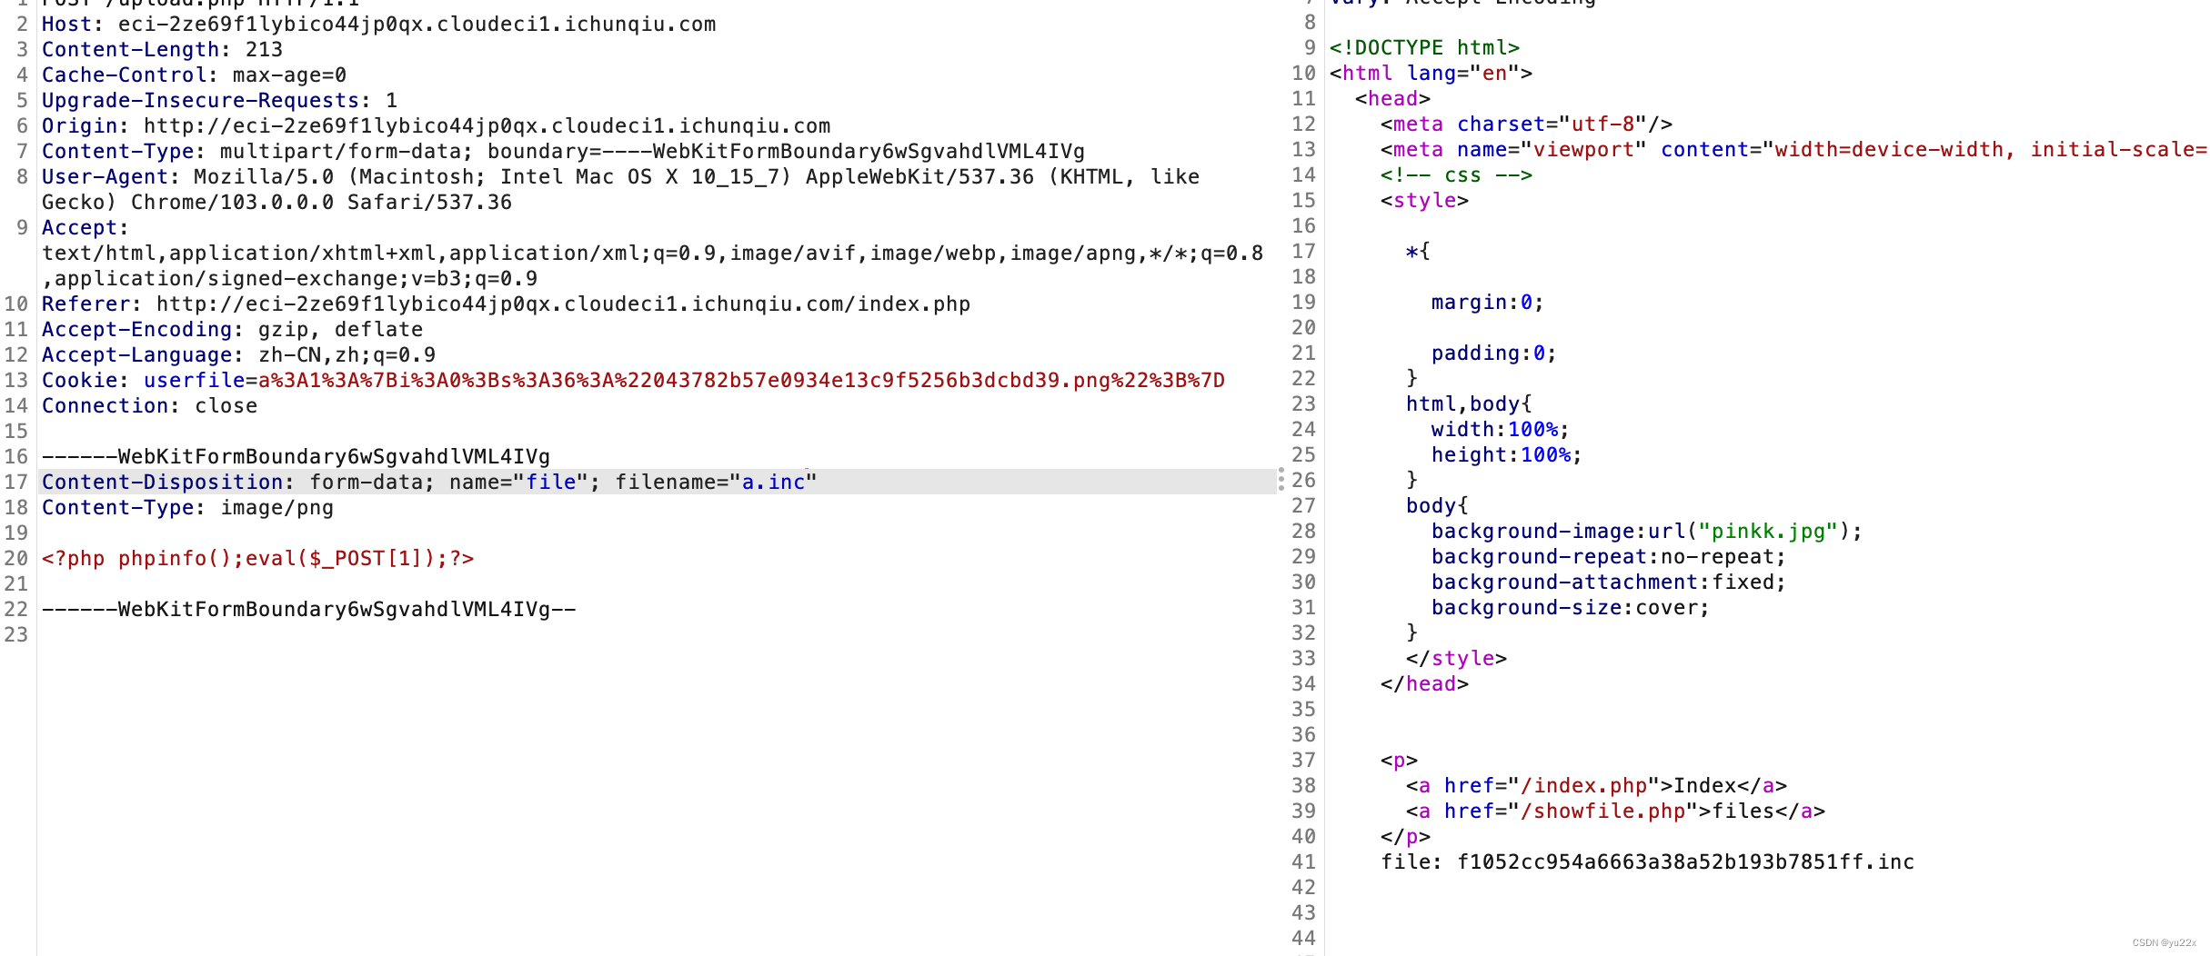
Task: Click the Chrome/103 Safari continuation line
Action: point(276,203)
